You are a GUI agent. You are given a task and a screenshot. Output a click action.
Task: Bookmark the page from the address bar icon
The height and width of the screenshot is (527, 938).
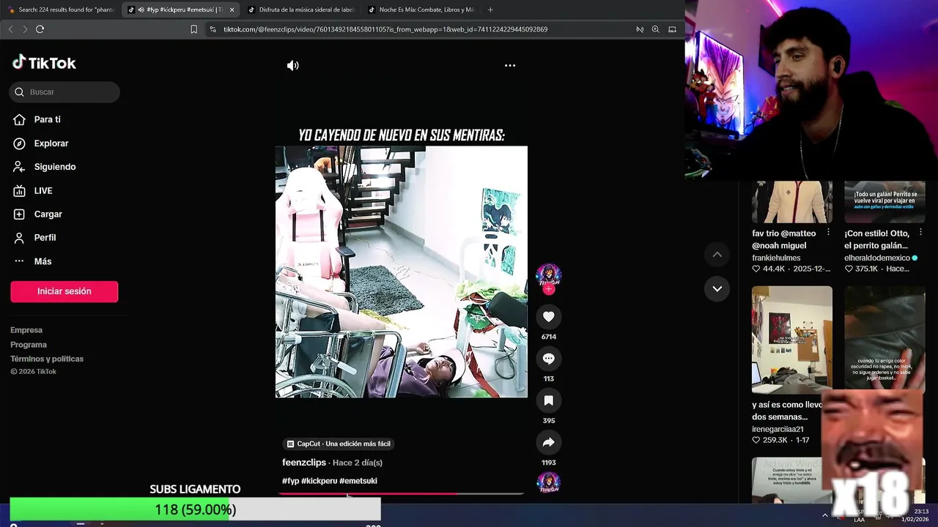(193, 29)
